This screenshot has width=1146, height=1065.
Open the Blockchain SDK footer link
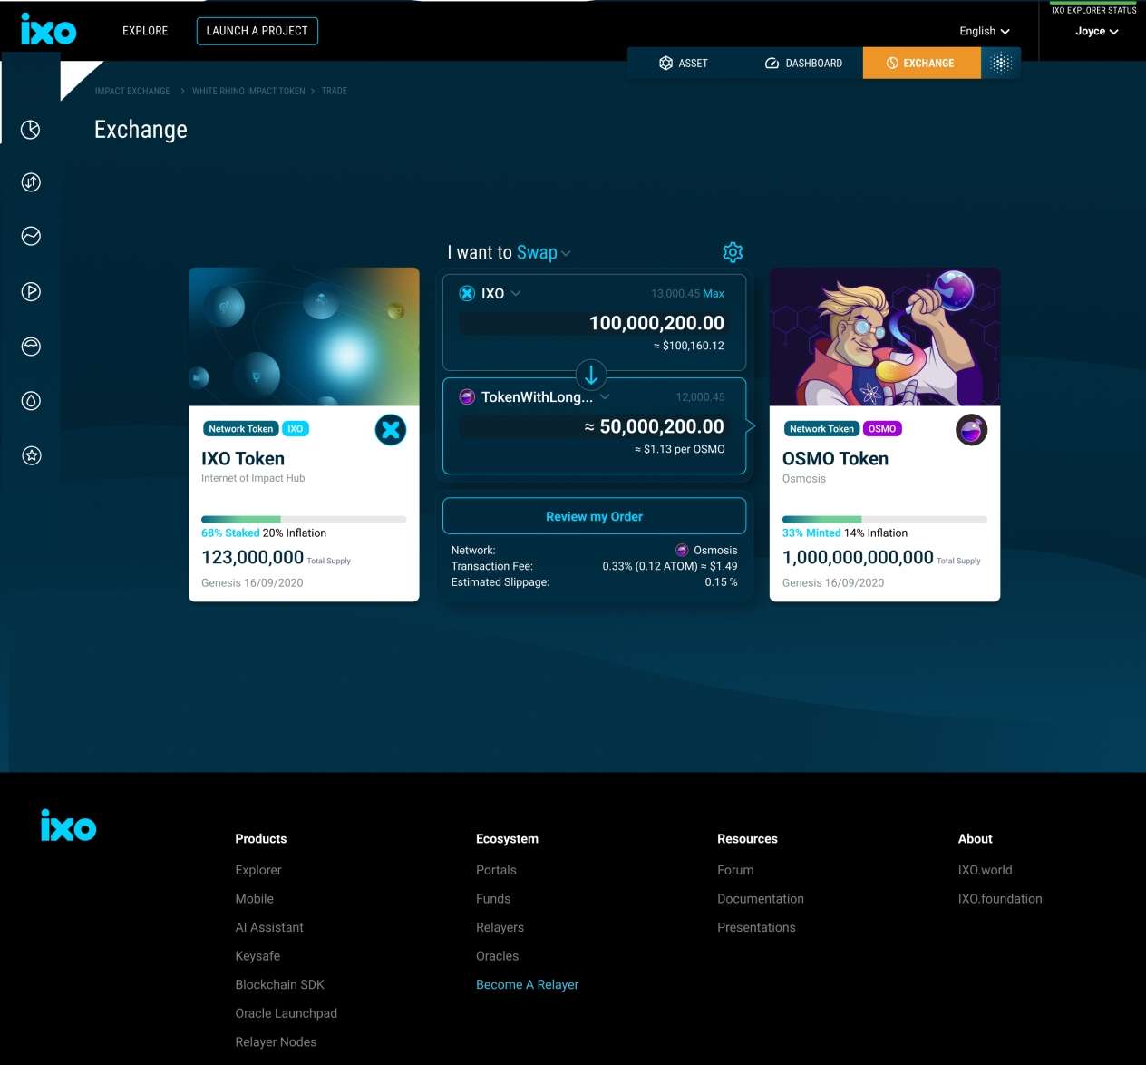(x=279, y=984)
